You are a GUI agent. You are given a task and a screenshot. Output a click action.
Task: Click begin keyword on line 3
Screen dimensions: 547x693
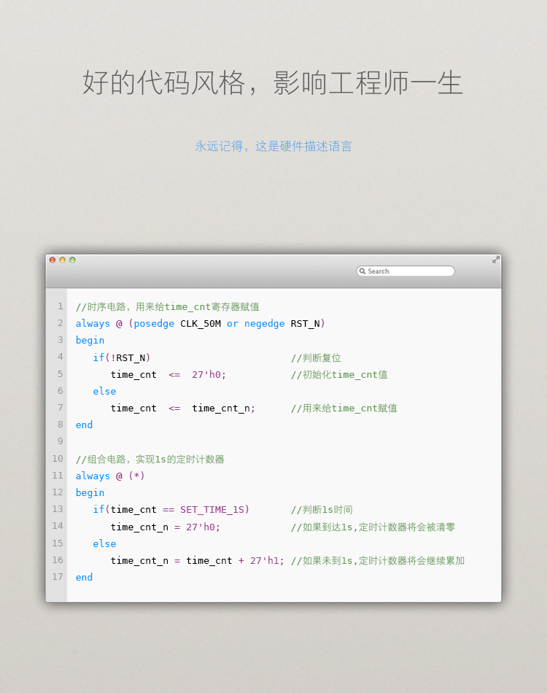(90, 341)
